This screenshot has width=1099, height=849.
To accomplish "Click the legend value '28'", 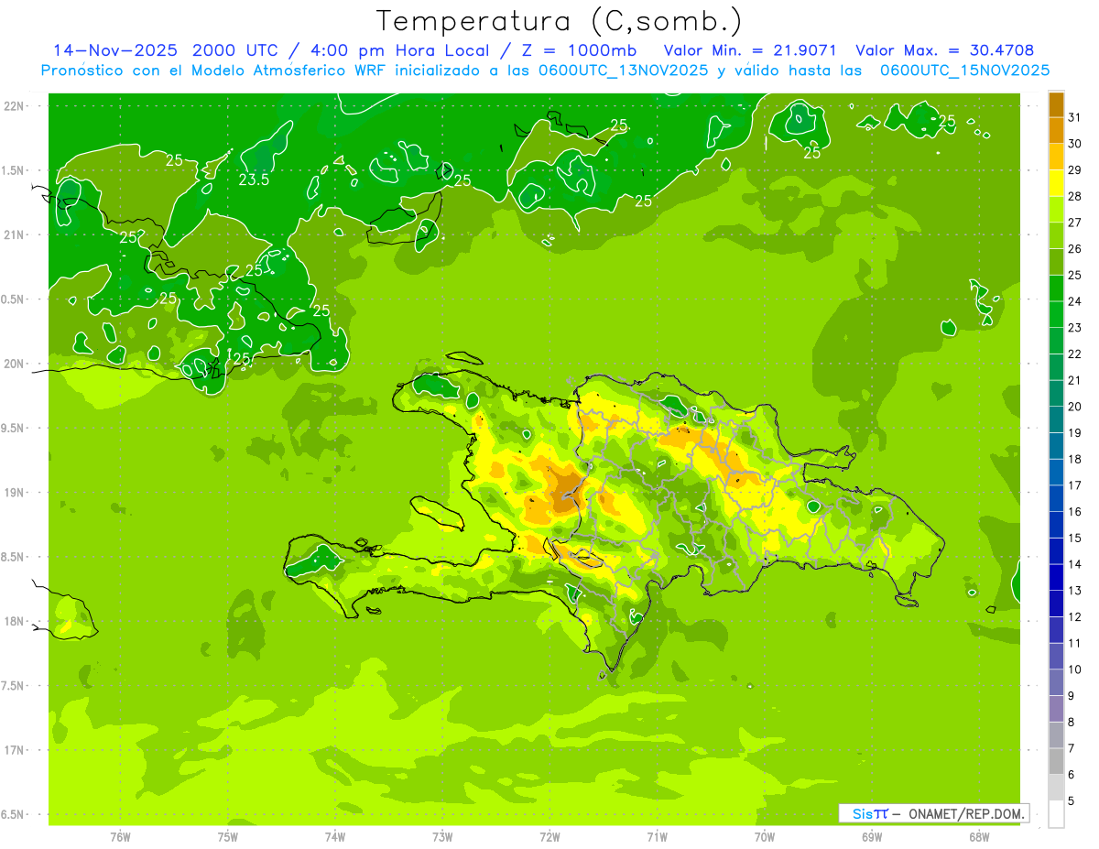I will click(1074, 196).
